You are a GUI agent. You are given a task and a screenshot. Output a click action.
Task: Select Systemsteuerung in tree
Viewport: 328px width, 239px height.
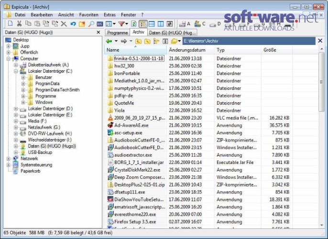point(36,165)
